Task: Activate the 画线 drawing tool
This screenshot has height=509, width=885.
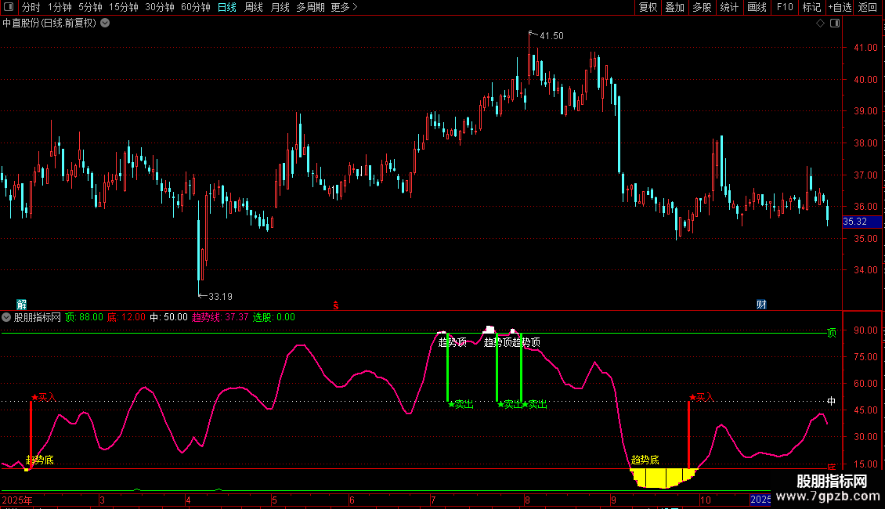Action: click(757, 7)
